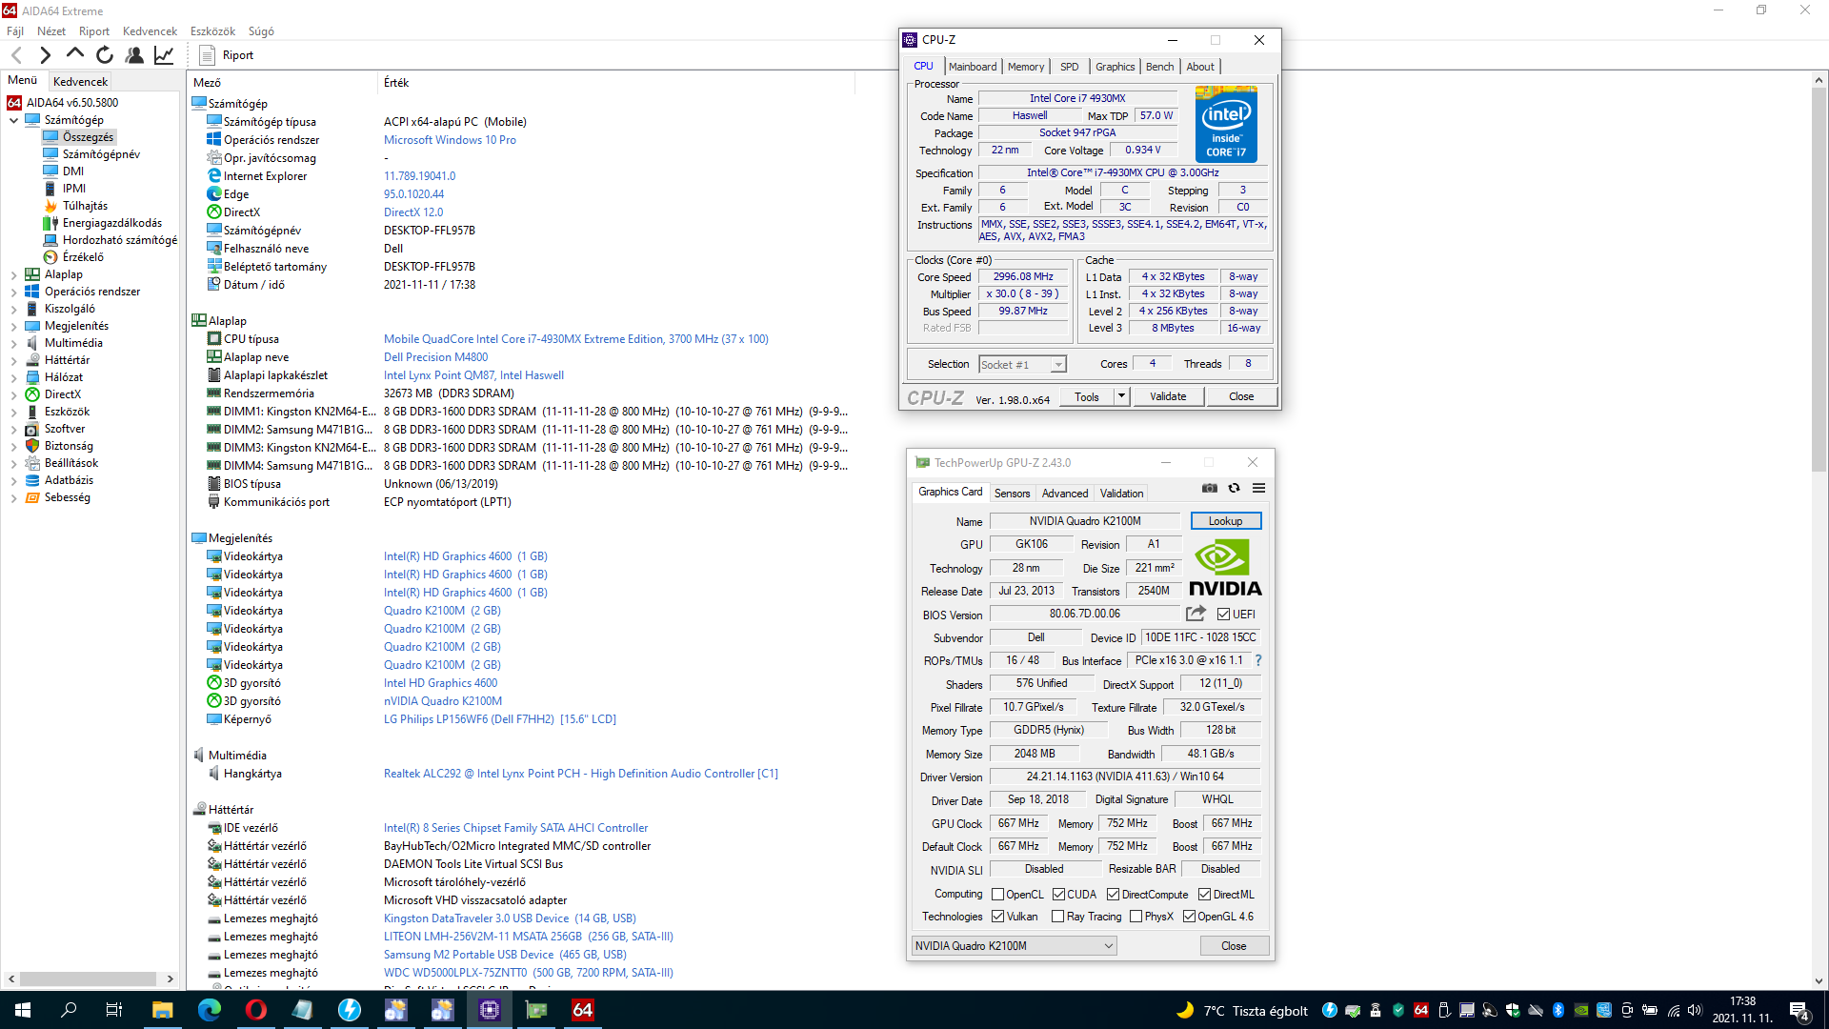Take a GPU-Z screenshot with camera icon
Screen dimensions: 1829x1029
point(1210,488)
